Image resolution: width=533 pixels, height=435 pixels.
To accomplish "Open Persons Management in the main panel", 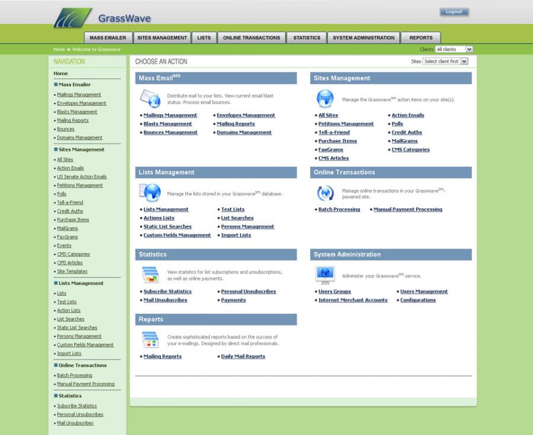I will point(248,227).
